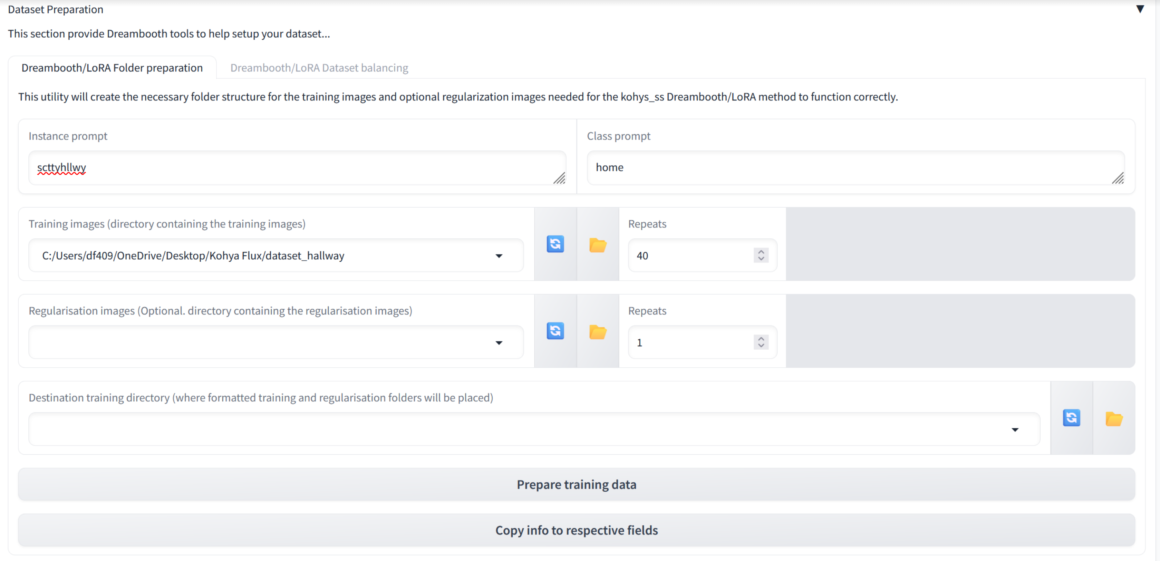Image resolution: width=1160 pixels, height=561 pixels.
Task: Refresh the regularisation images directory list
Action: pos(555,331)
